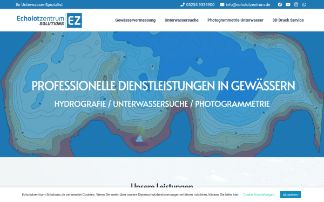The image size is (324, 202).
Task: Open the YouTube channel icon
Action: 288,4
